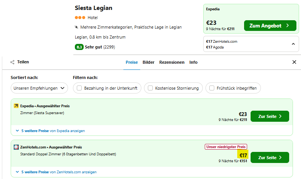Click the share icon beside Teilen
Viewport: 301px width, 179px height.
point(12,62)
